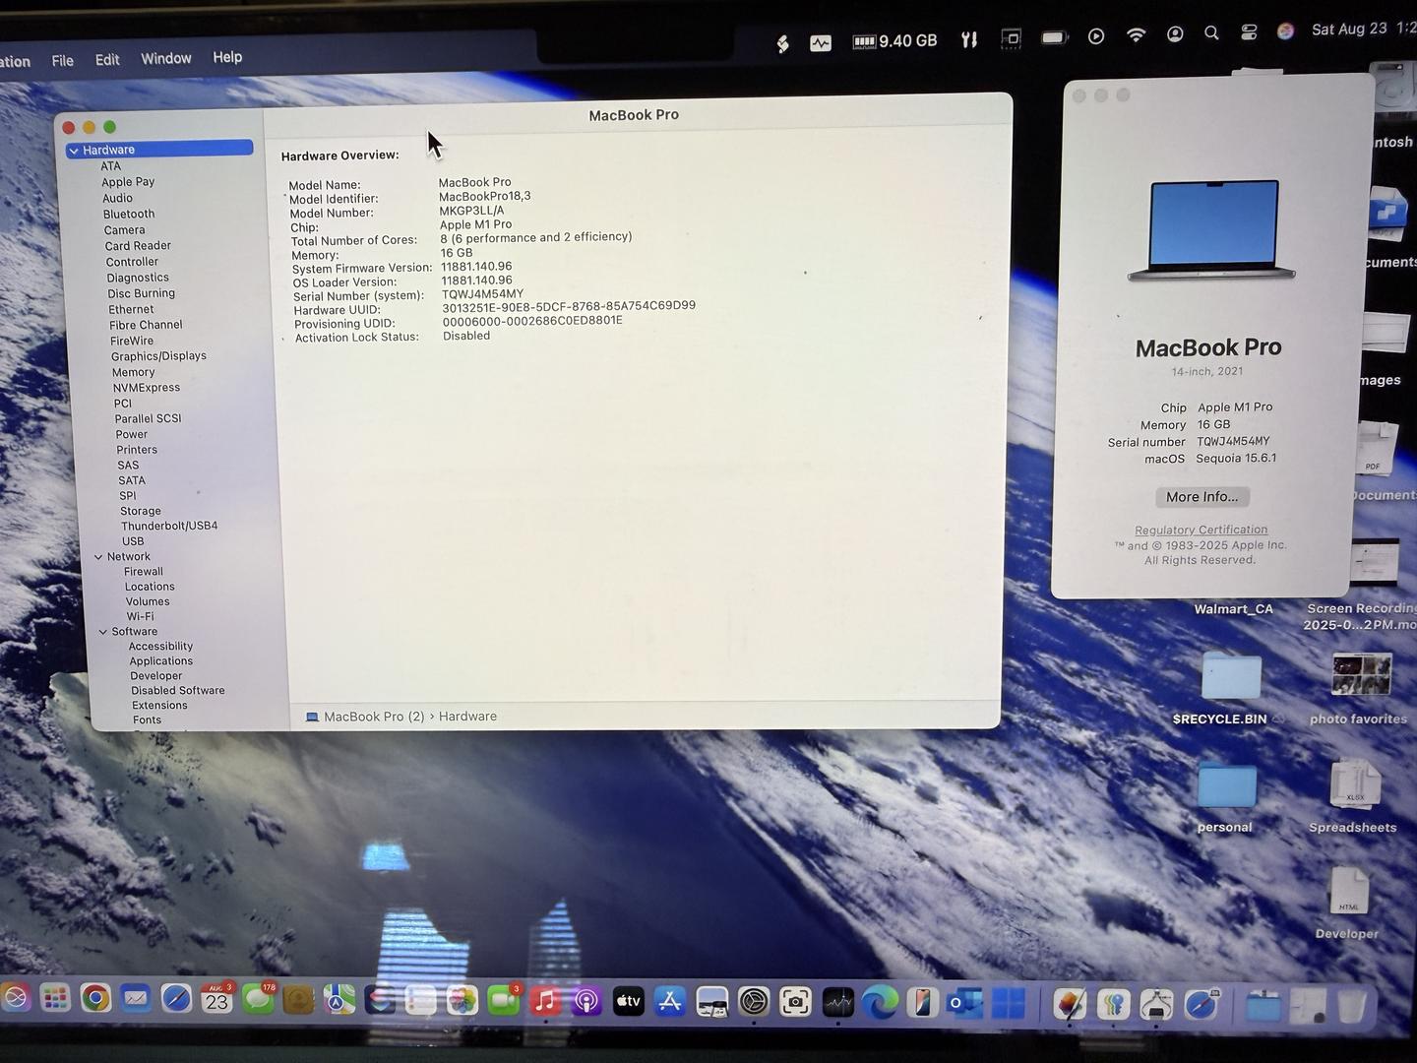
Task: Open Passwords app in dock
Action: [x=1113, y=1005]
